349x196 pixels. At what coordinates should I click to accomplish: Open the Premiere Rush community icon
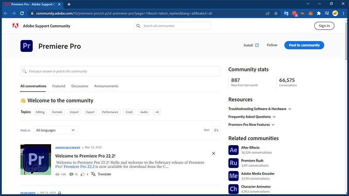click(233, 163)
